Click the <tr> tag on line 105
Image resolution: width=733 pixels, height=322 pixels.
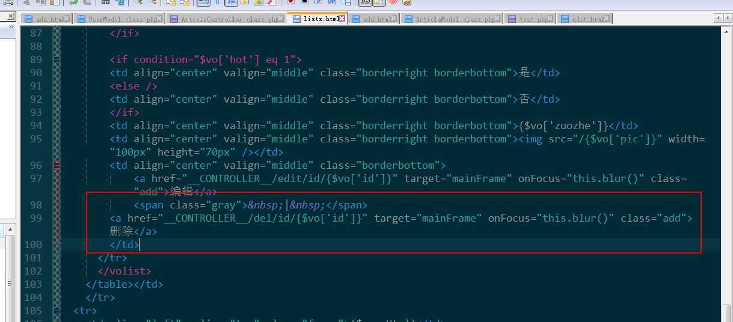[85, 311]
